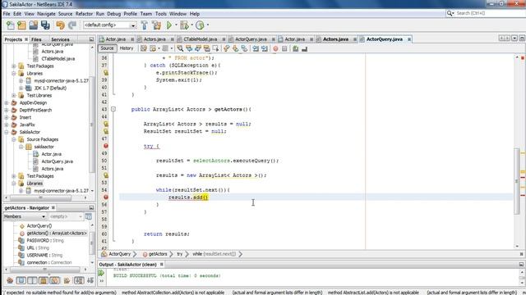Minimize the Projects panel window group
The height and width of the screenshot is (295, 526).
(91, 39)
